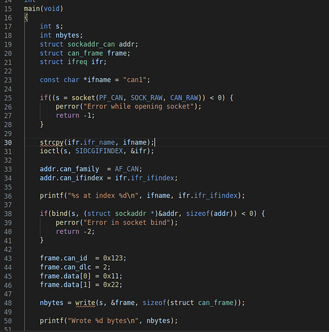
Task: Click the "can1" string literal
Action: (x=135, y=80)
